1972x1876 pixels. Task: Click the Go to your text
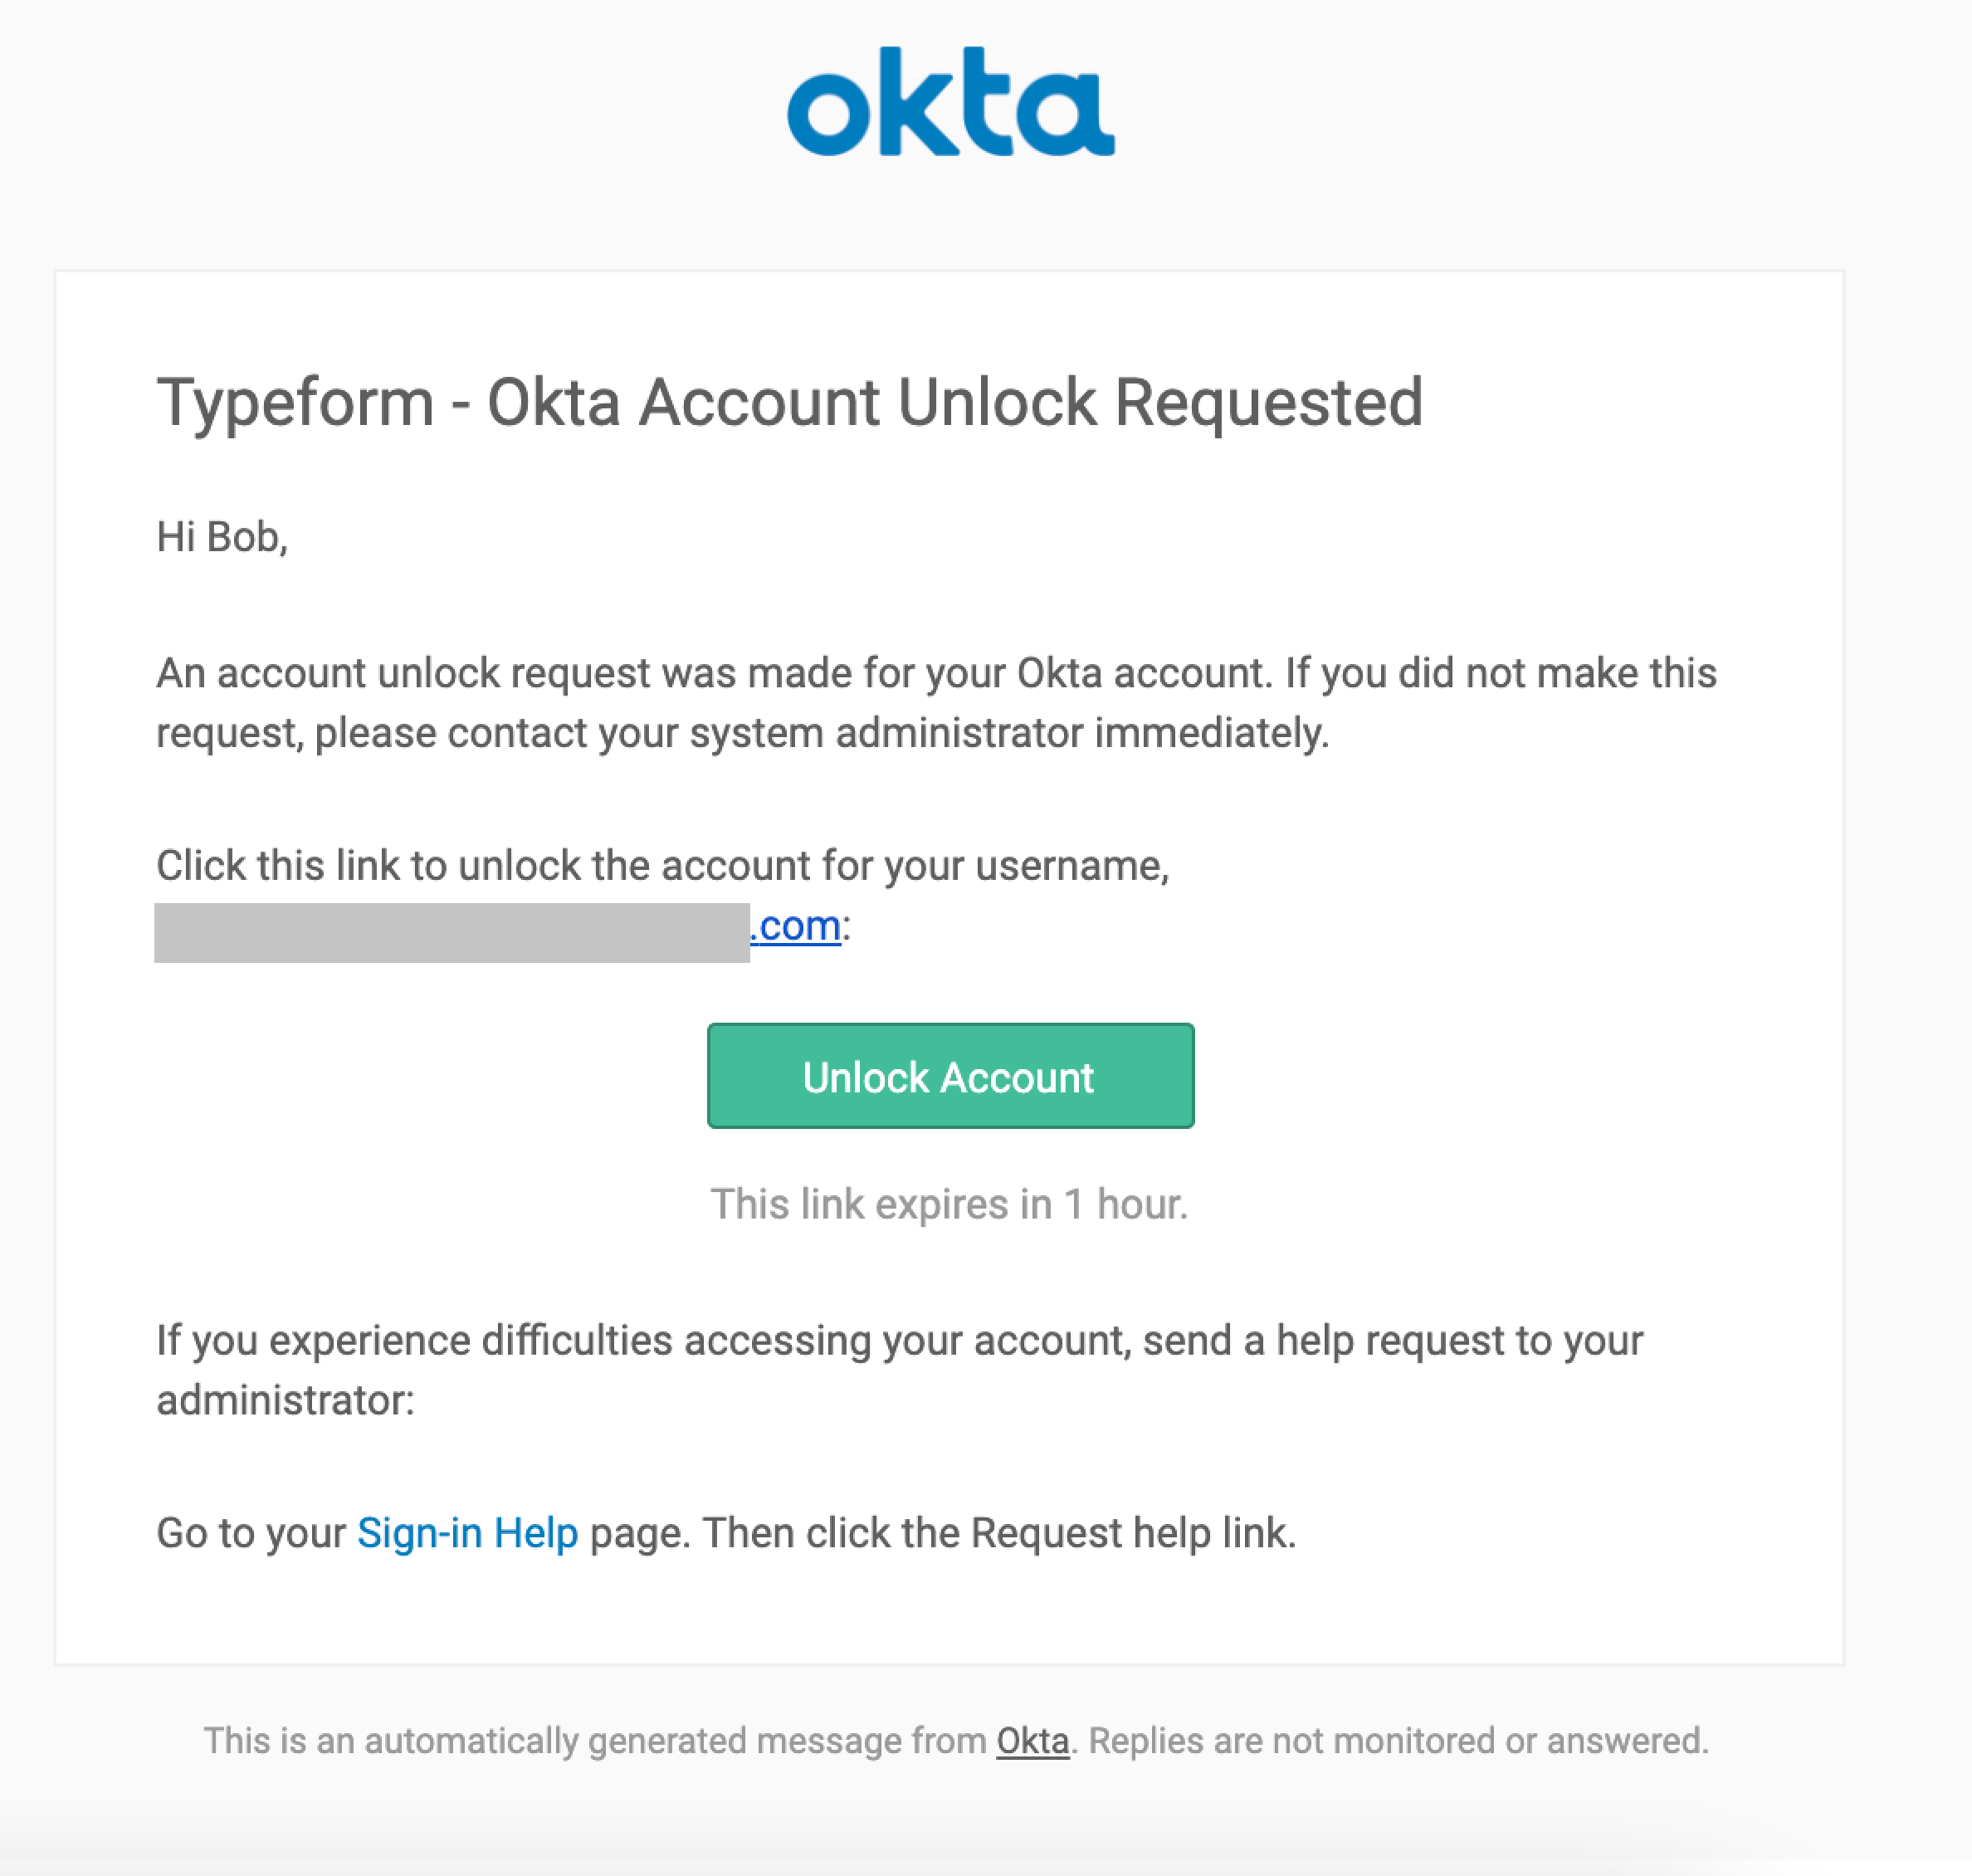[251, 1533]
